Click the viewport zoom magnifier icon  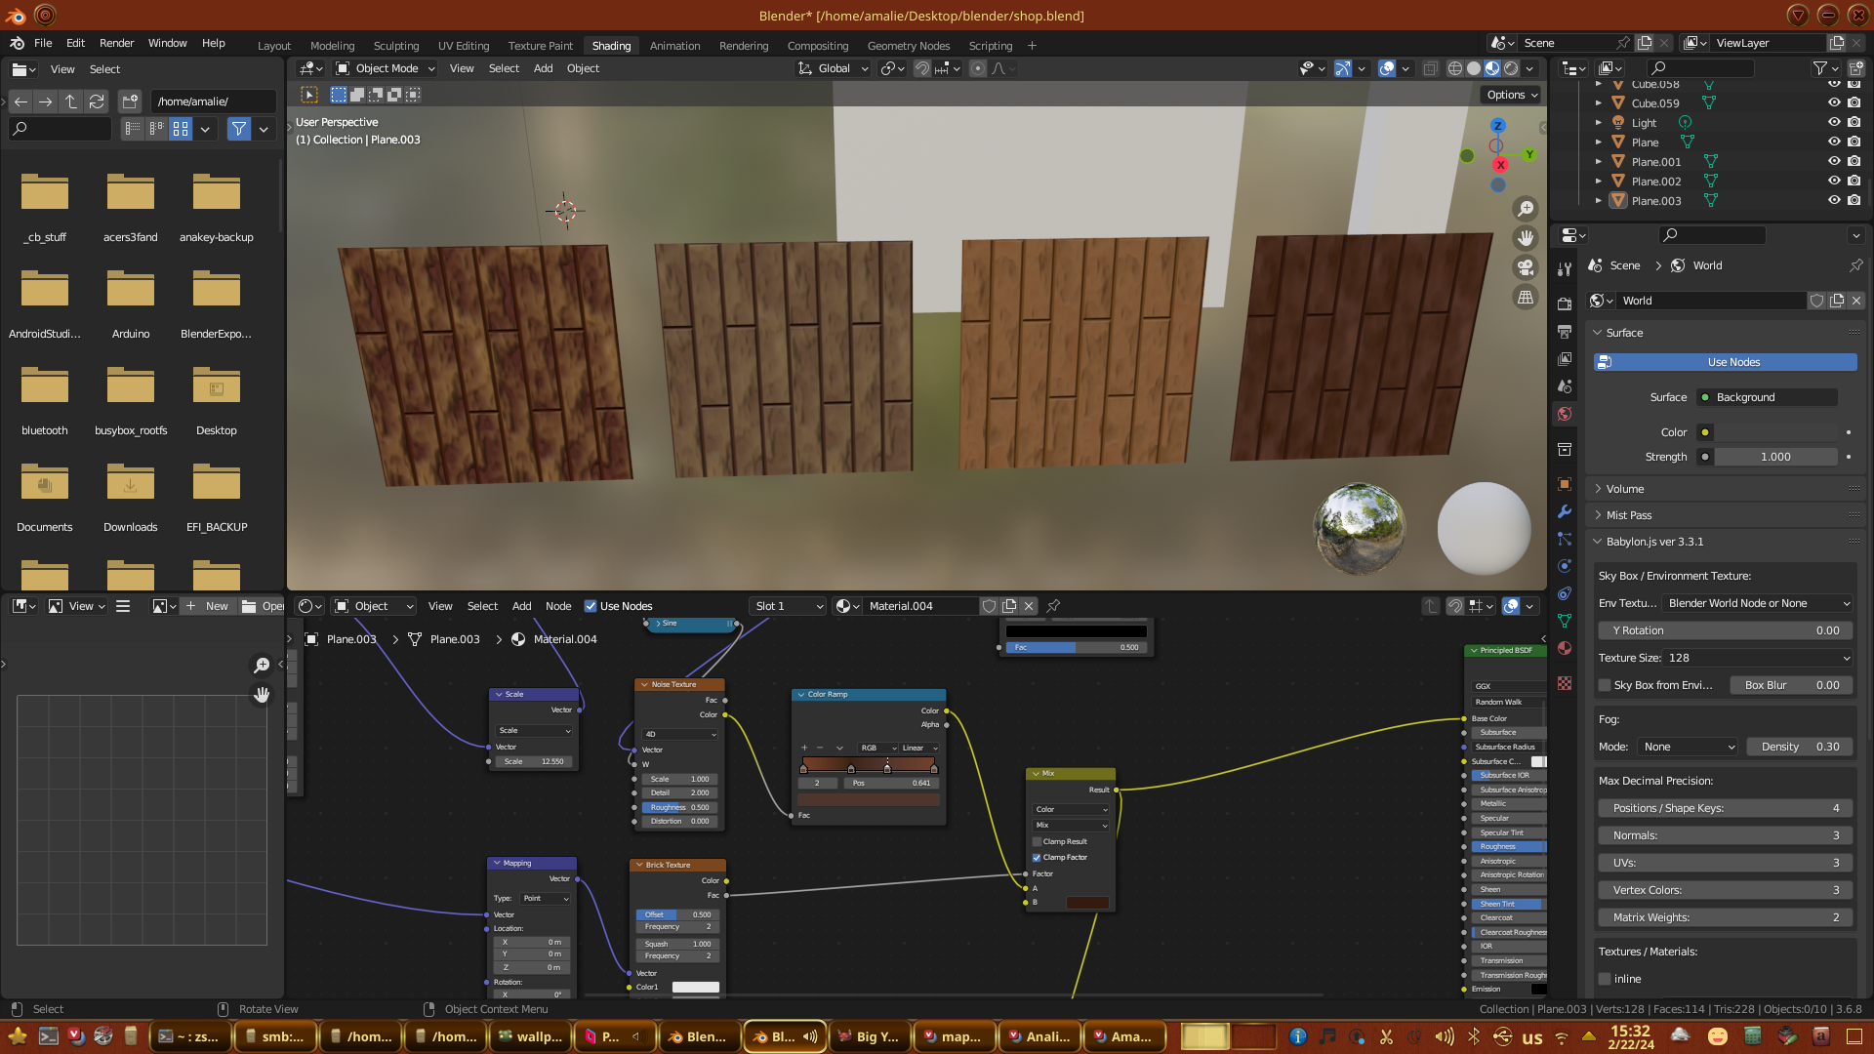pyautogui.click(x=1526, y=209)
